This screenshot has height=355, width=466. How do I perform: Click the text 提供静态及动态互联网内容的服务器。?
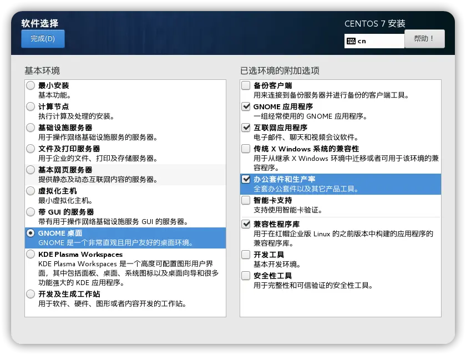pyautogui.click(x=98, y=180)
